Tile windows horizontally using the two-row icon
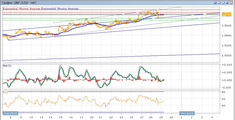This screenshot has width=235, height=120. tap(223, 2)
